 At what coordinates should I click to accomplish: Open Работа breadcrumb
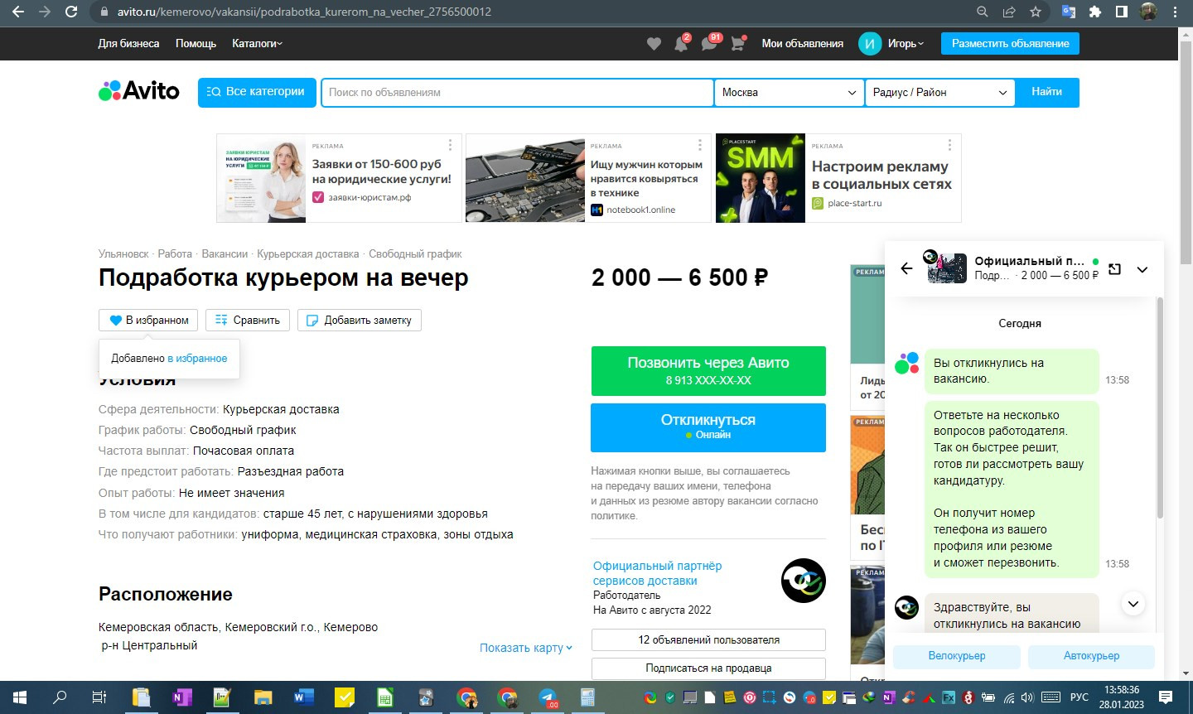(x=175, y=254)
